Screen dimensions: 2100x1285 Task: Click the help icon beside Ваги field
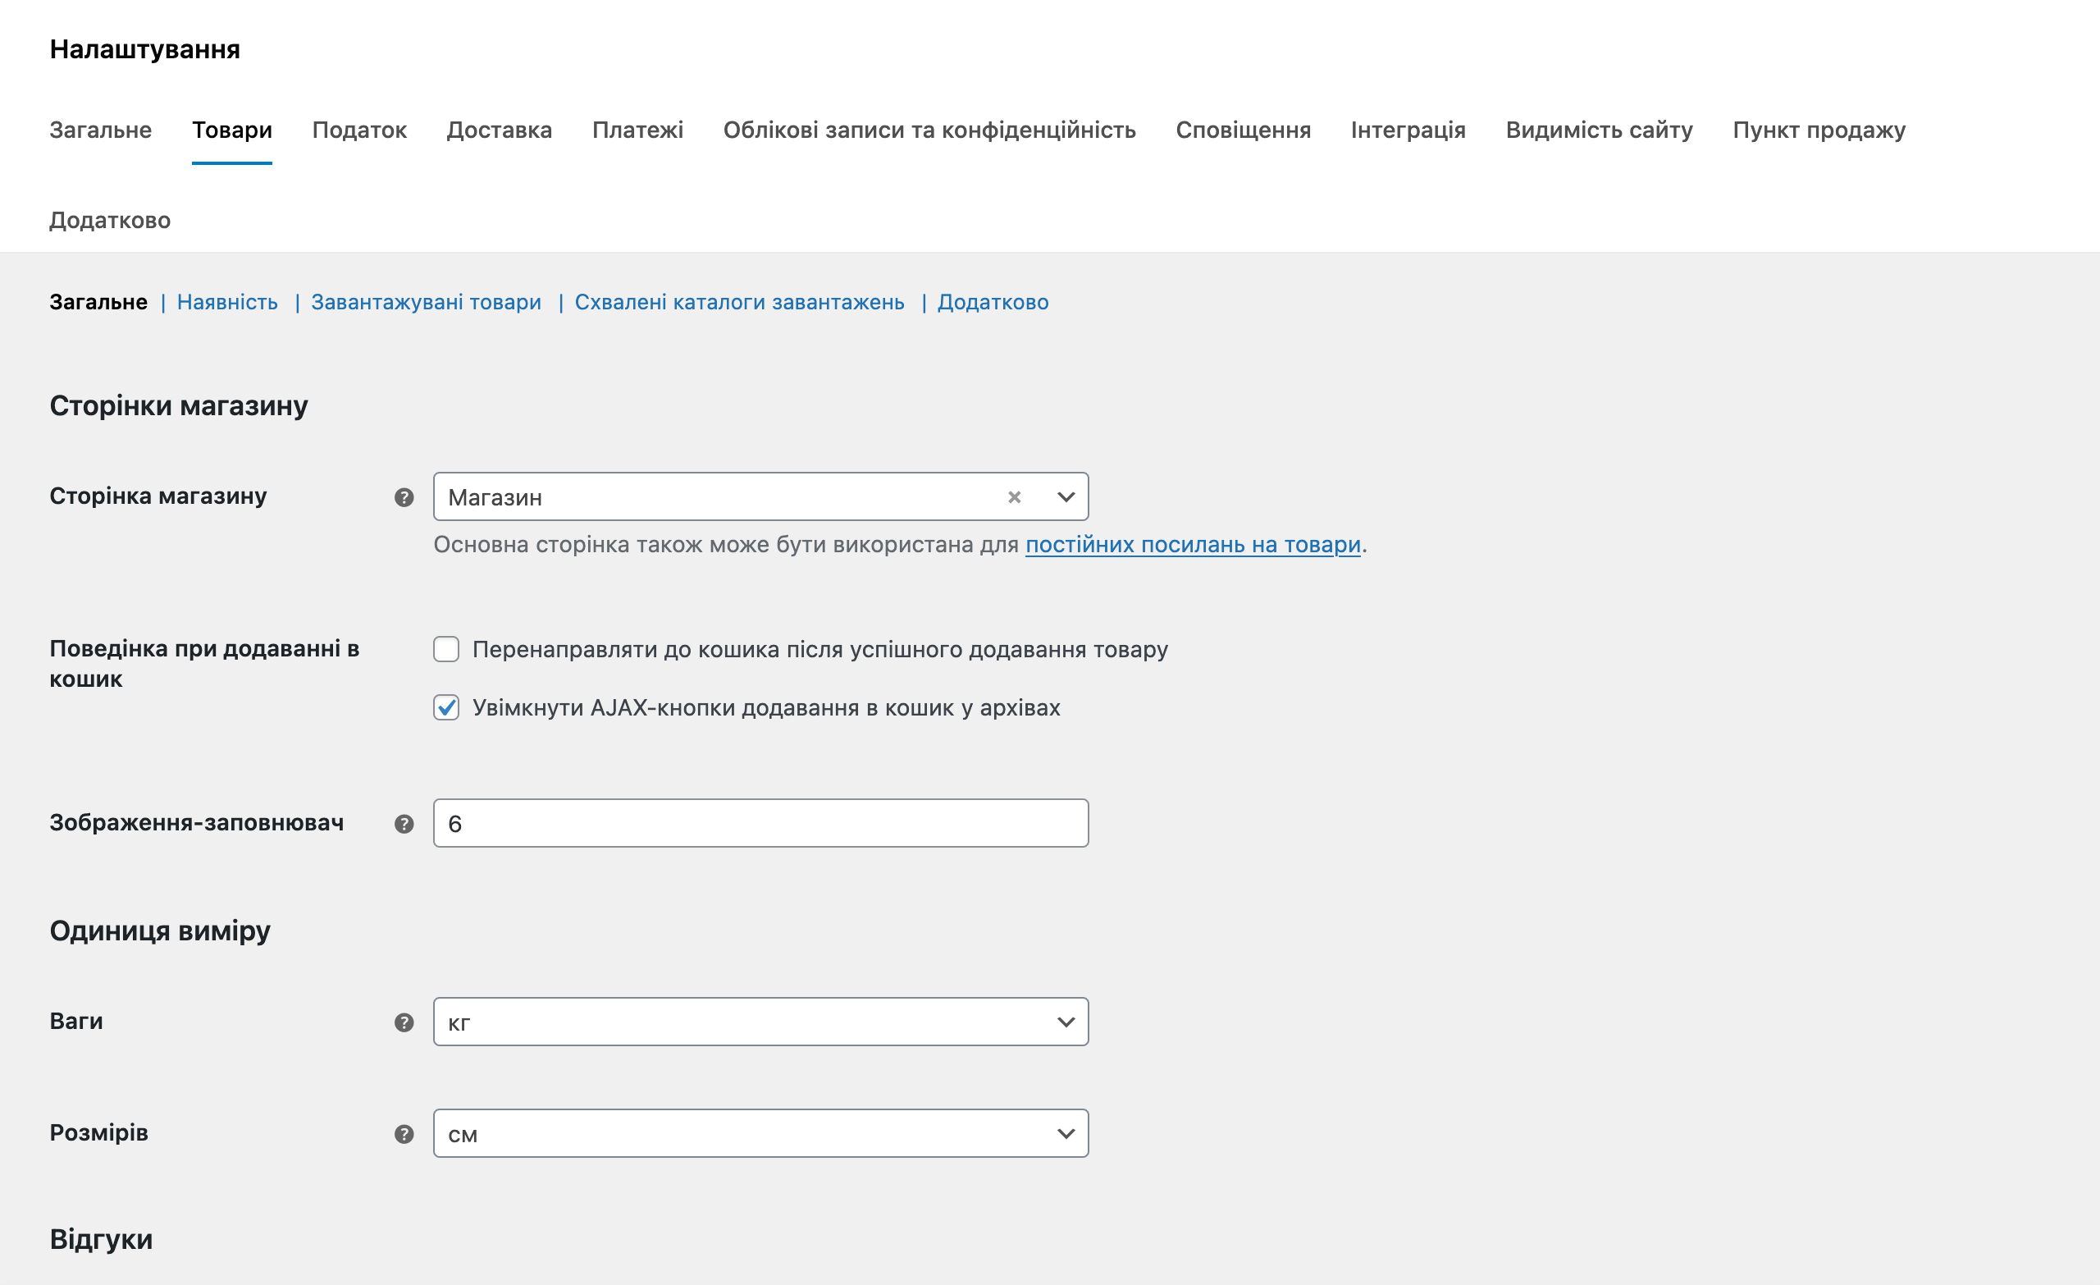pos(403,1022)
